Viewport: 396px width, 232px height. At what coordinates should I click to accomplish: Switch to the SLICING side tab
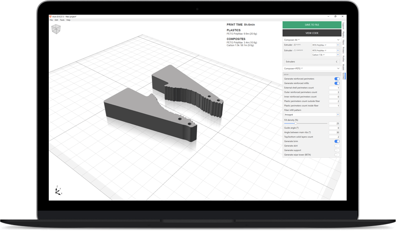(344, 76)
